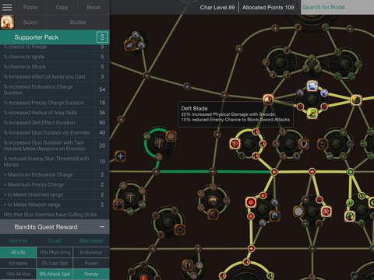Open the hamburger menu icon

point(7,7)
